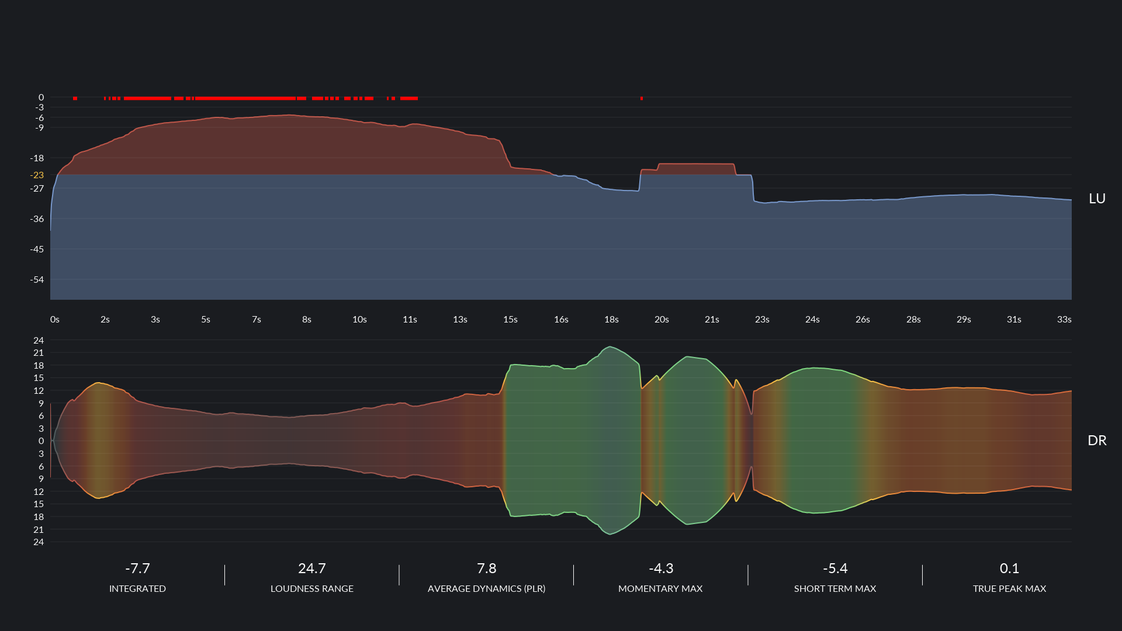Screen dimensions: 1122x631
Task: Click the 0.1 true peak max value
Action: click(x=1009, y=568)
